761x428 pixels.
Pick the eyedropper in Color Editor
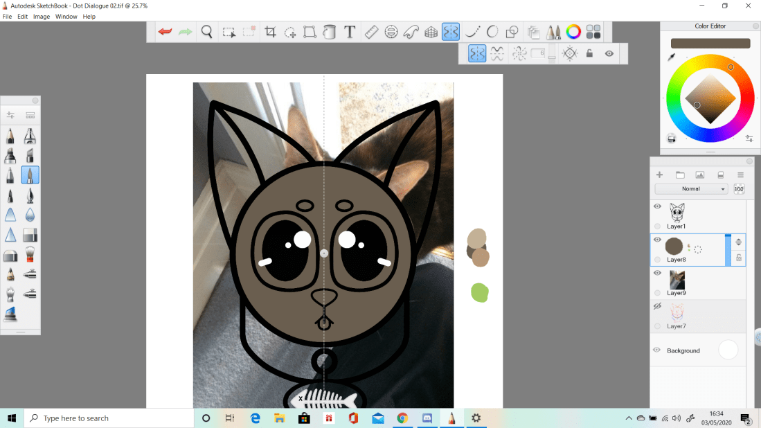(x=671, y=57)
